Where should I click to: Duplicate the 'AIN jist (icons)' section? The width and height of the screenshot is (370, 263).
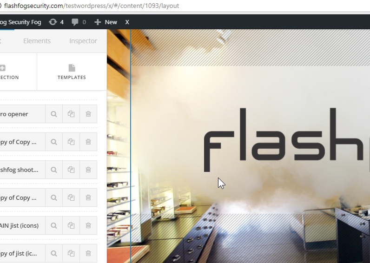(71, 225)
